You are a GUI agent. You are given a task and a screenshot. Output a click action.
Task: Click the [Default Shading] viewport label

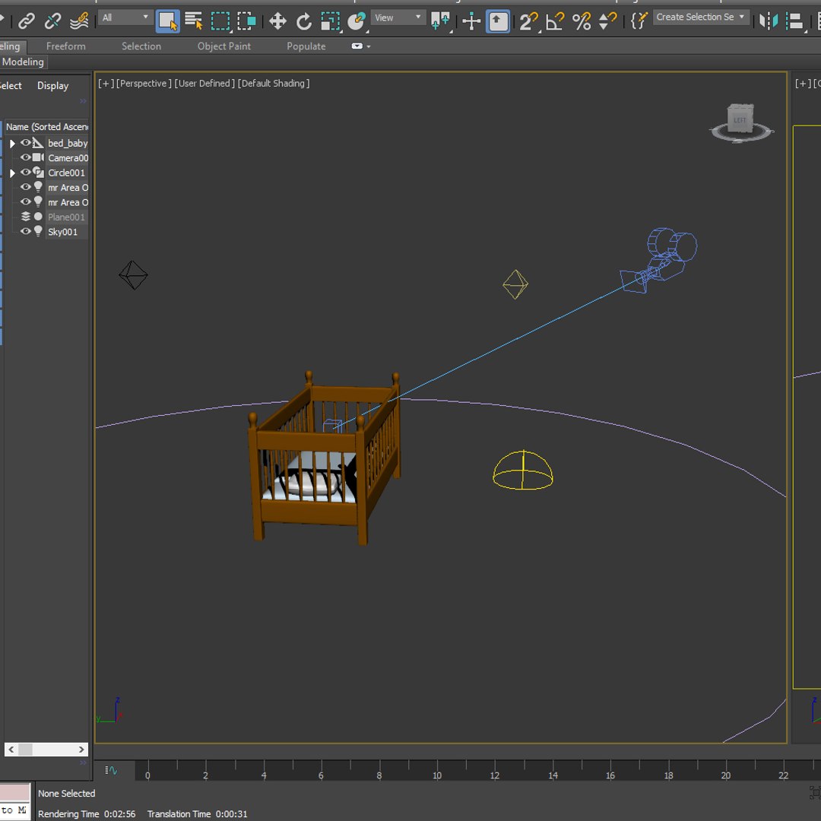point(274,84)
